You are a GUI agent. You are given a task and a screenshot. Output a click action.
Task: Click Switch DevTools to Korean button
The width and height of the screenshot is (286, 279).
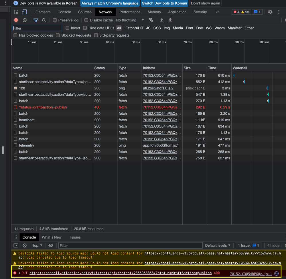[x=164, y=3]
